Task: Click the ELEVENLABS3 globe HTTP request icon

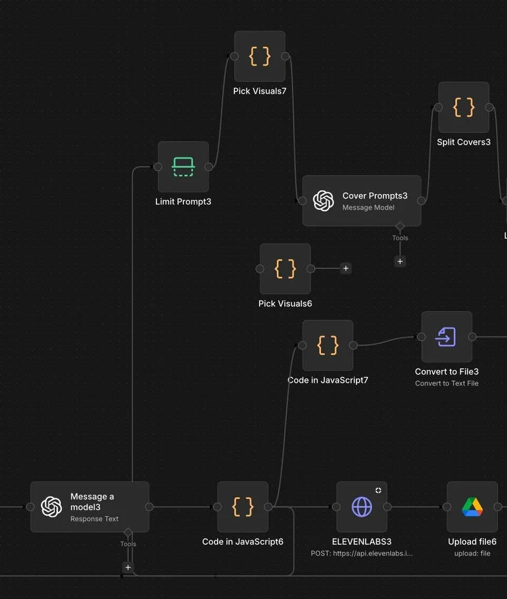Action: pos(362,507)
